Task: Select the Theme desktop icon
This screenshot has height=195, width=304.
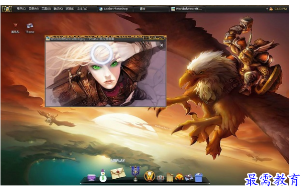Action: pyautogui.click(x=30, y=28)
